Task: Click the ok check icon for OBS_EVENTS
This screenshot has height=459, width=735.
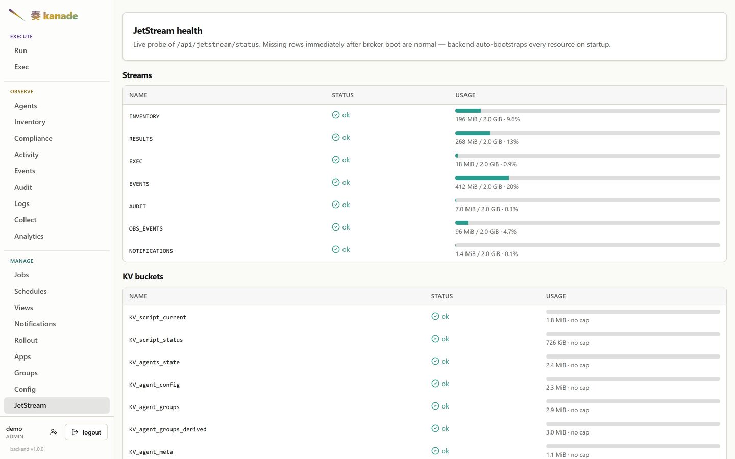Action: pyautogui.click(x=336, y=227)
